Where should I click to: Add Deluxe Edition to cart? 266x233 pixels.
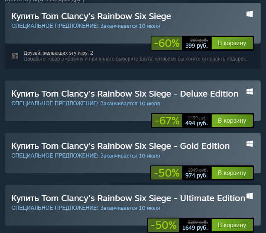(232, 121)
